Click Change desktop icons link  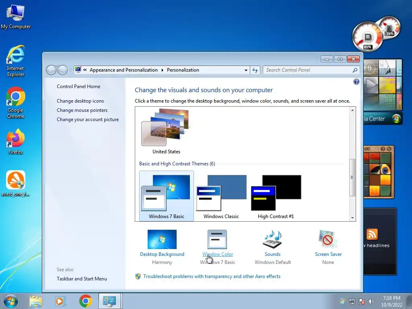[80, 101]
